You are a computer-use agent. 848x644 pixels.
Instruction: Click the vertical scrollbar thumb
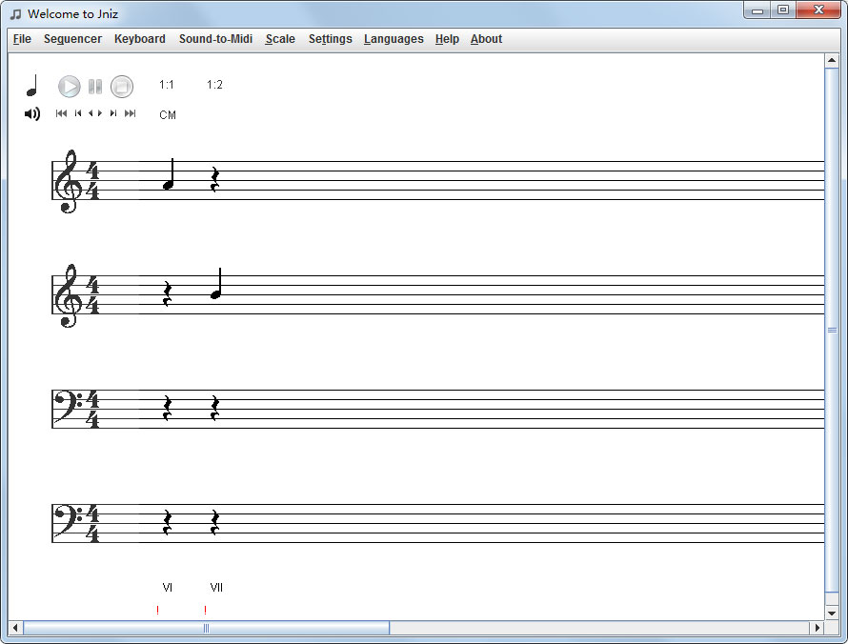click(832, 331)
